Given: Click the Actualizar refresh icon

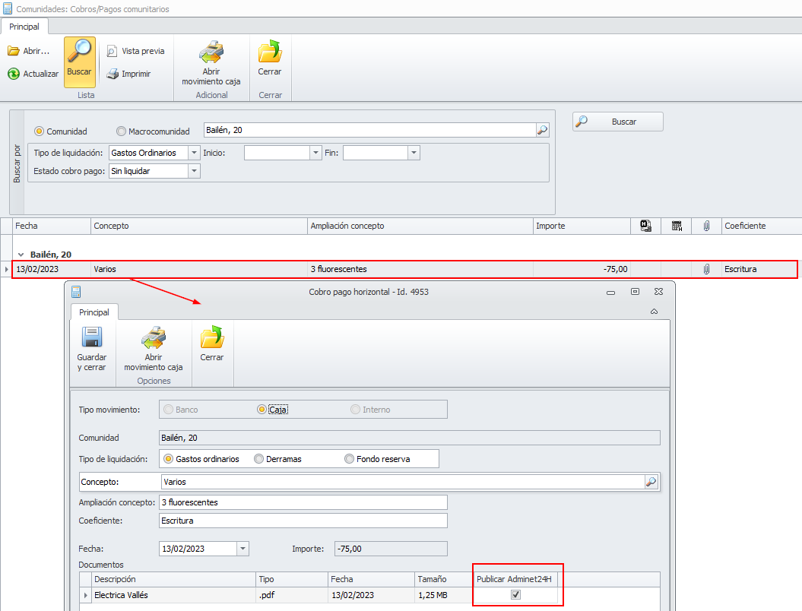Looking at the screenshot, I should 13,74.
